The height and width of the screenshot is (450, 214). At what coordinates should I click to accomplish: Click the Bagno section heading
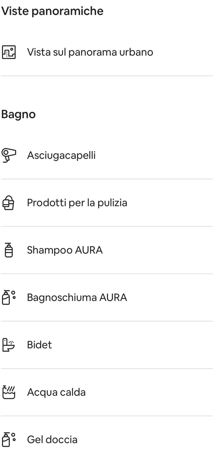coord(18,114)
